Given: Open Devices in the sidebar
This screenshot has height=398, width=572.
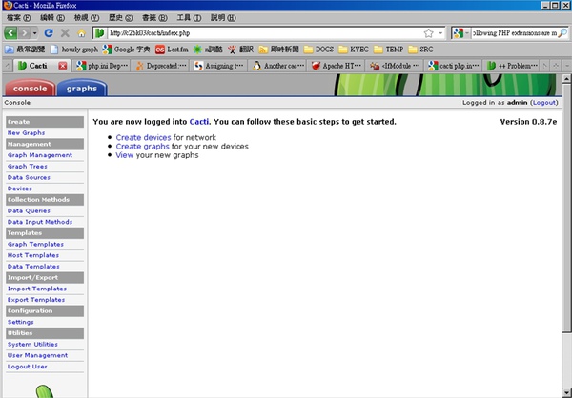Looking at the screenshot, I should 20,189.
